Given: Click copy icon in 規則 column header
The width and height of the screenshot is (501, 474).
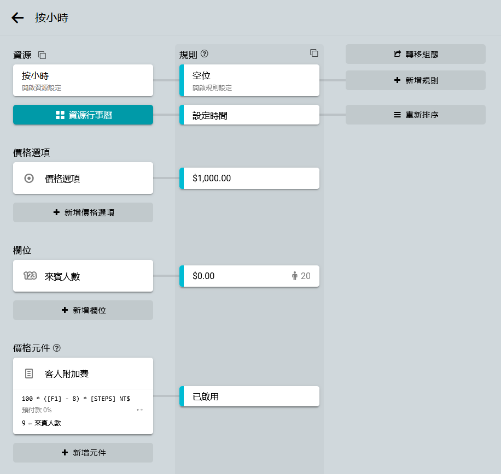Looking at the screenshot, I should (x=314, y=53).
